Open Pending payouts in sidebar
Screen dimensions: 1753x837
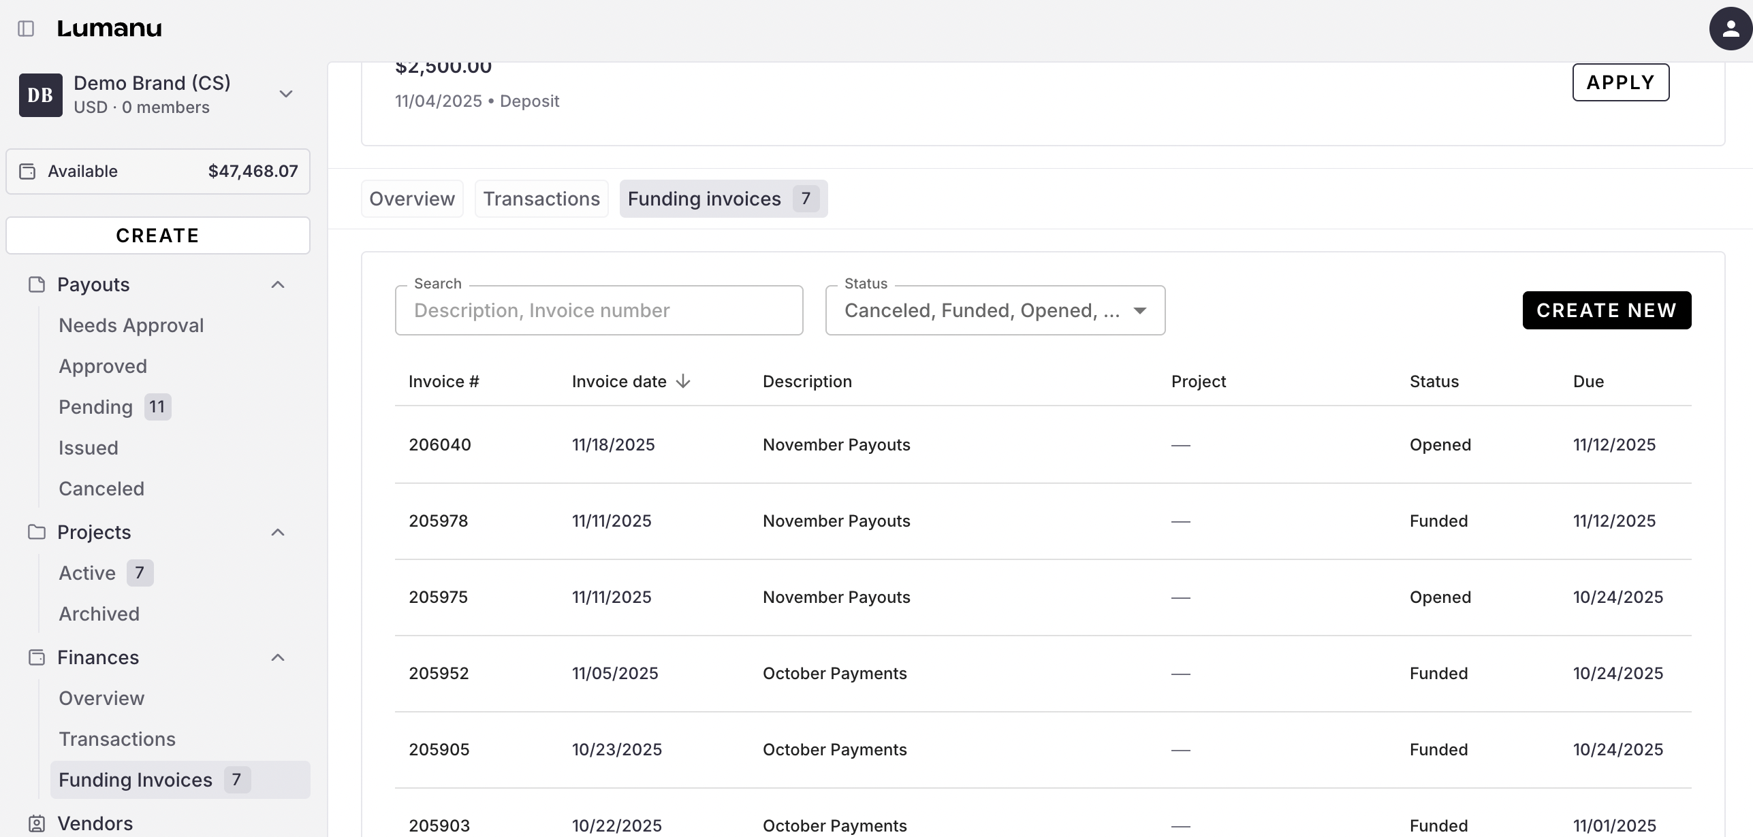point(96,407)
